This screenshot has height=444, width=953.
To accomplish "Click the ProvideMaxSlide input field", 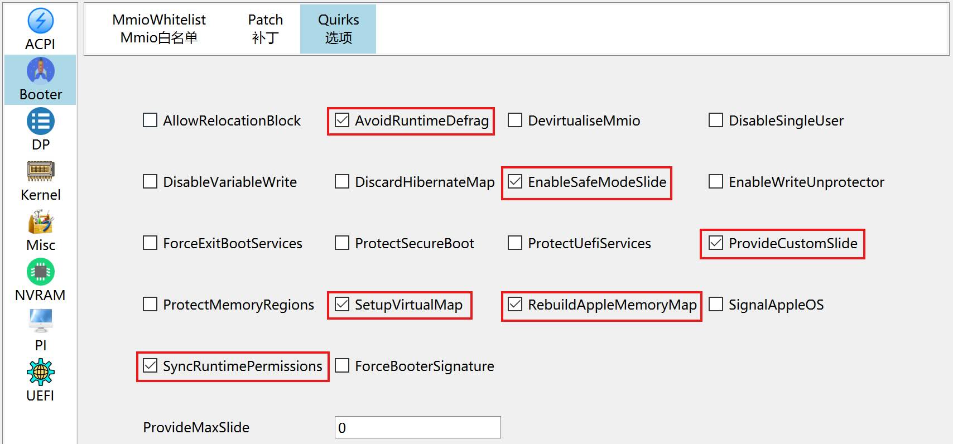I will coord(417,427).
